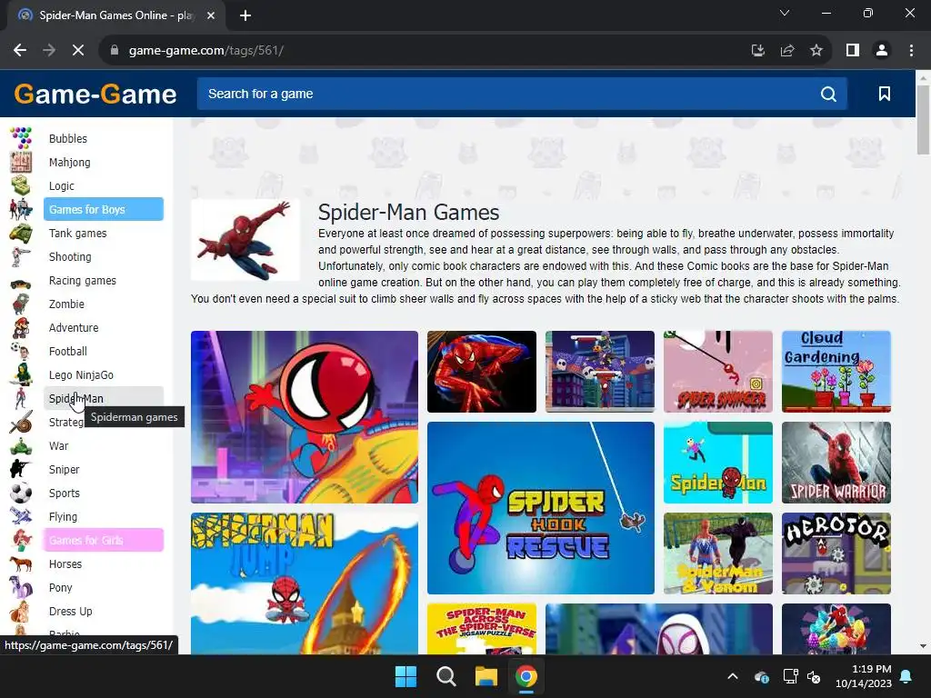The height and width of the screenshot is (698, 931).
Task: Click the search magnifier icon
Action: (x=828, y=94)
